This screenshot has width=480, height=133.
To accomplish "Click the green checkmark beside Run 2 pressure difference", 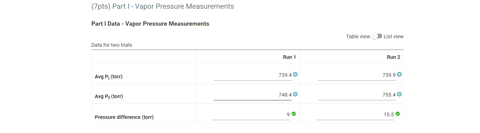I will point(398,114).
